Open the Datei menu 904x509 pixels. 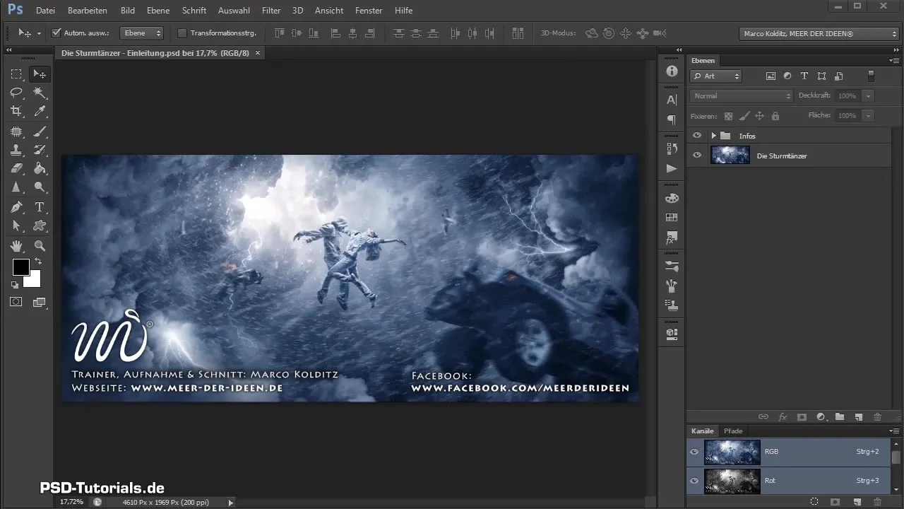(45, 11)
